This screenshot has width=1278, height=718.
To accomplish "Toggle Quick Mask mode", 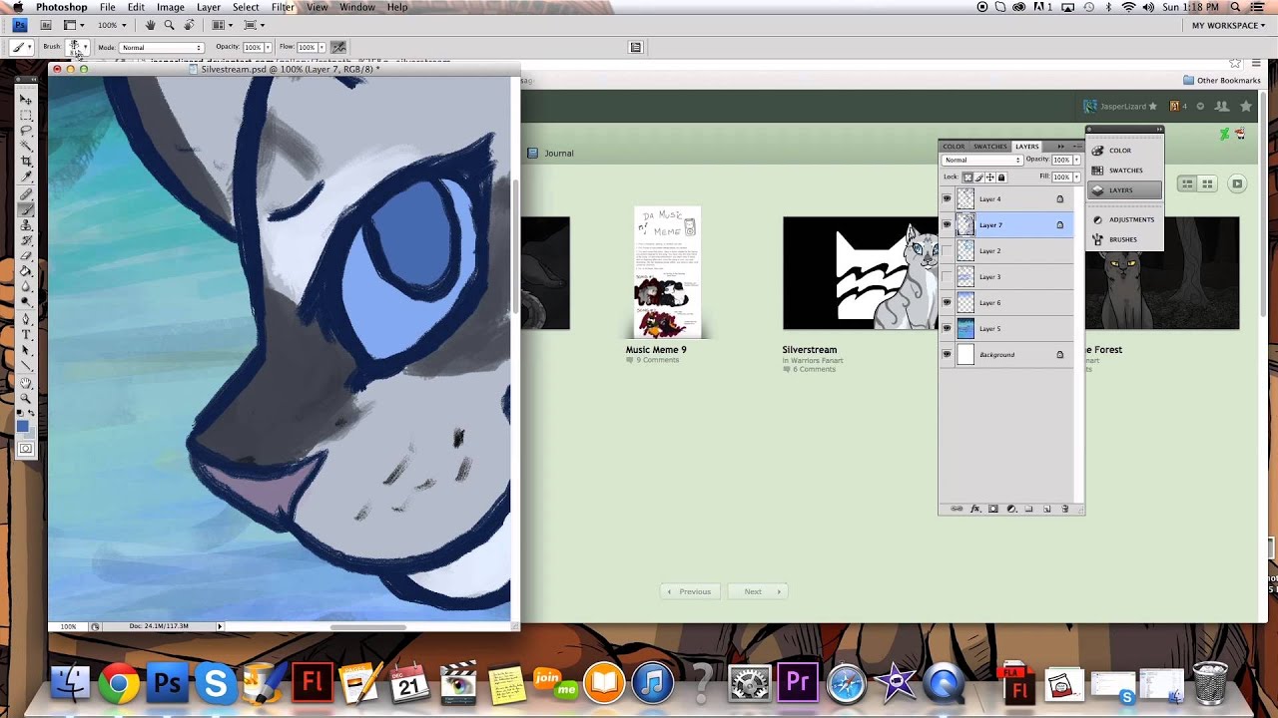I will point(26,450).
